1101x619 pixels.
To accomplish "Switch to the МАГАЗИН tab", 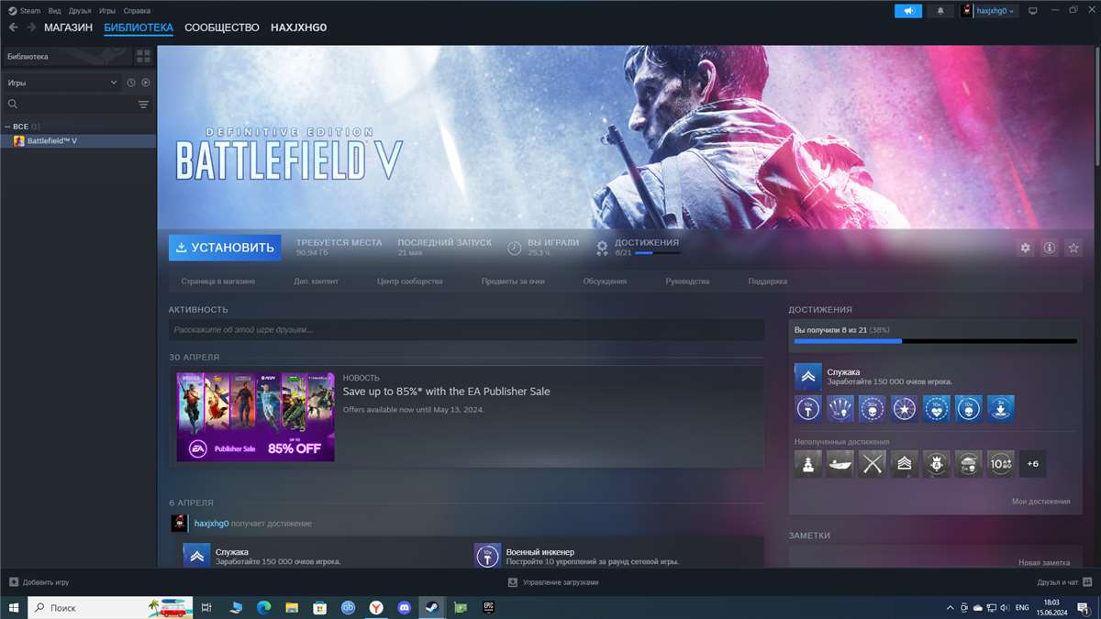I will 68,28.
